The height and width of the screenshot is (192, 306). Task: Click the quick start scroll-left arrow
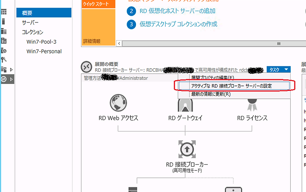tap(119, 43)
